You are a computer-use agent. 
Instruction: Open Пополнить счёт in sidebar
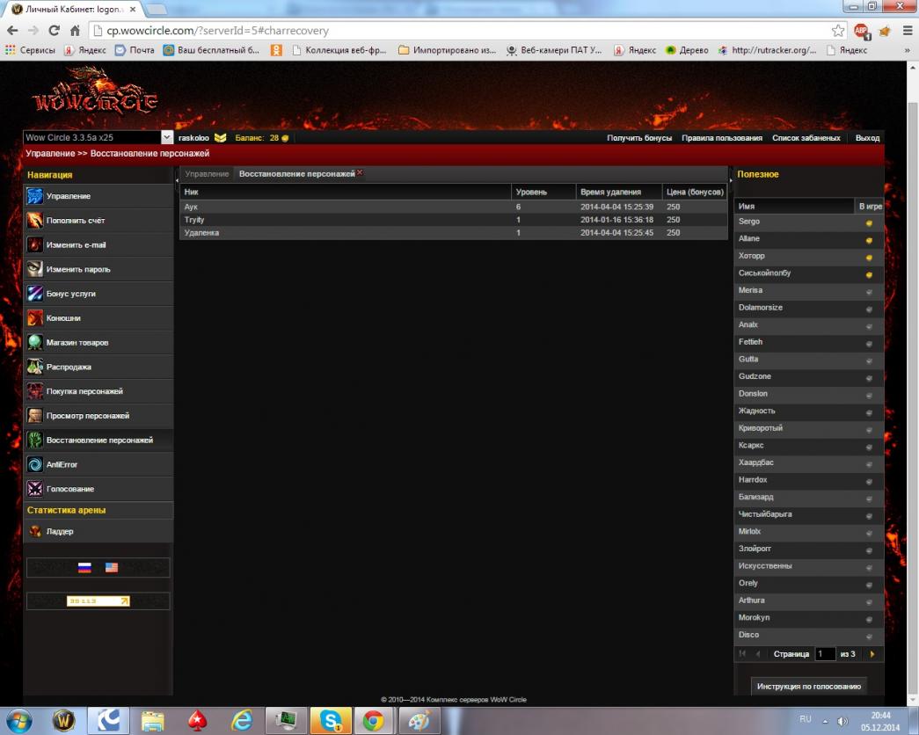point(35,221)
